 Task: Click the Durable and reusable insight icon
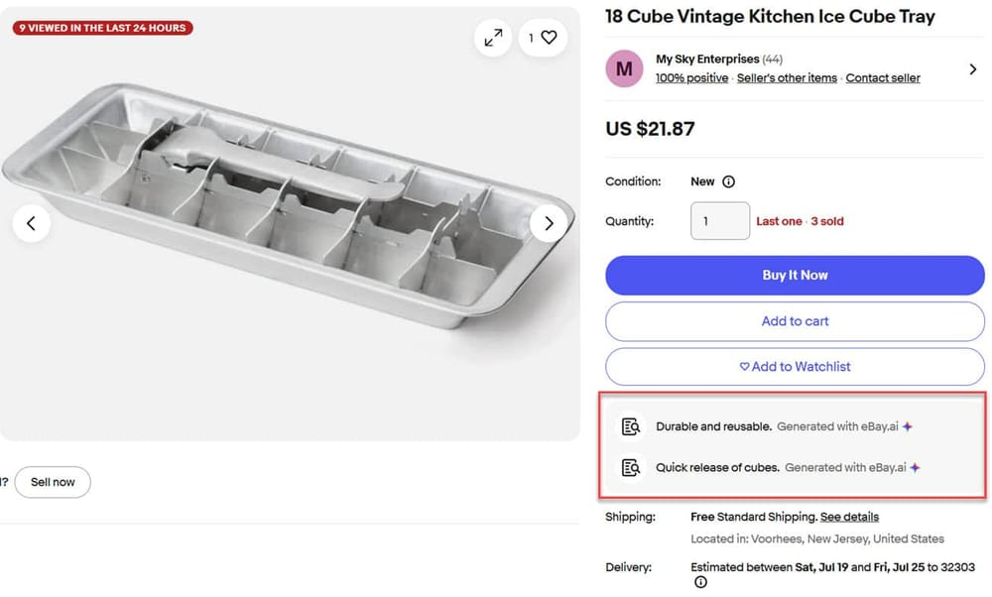click(631, 426)
